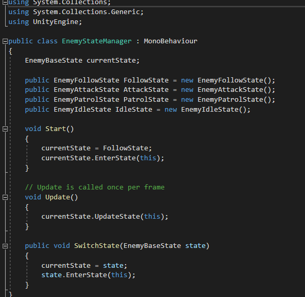The image size is (305, 297).
Task: Click 'currentState = state;' line
Action: click(x=84, y=266)
